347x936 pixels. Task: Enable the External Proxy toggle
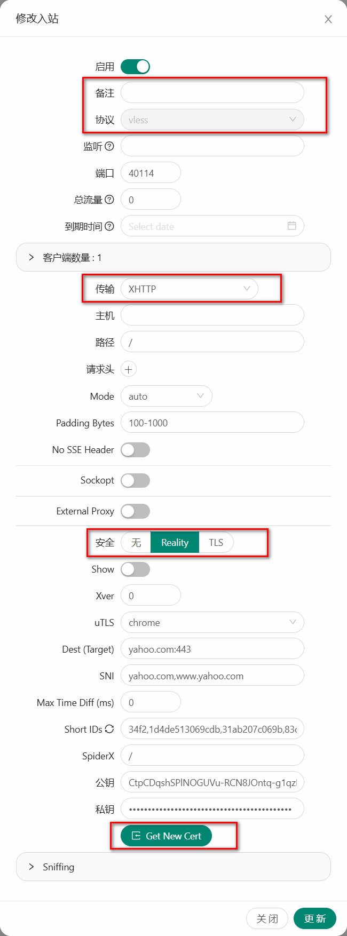pyautogui.click(x=135, y=511)
